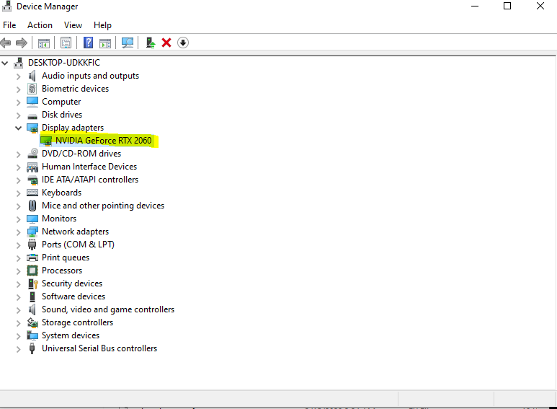Expand the Monitors category chevron

(19, 219)
